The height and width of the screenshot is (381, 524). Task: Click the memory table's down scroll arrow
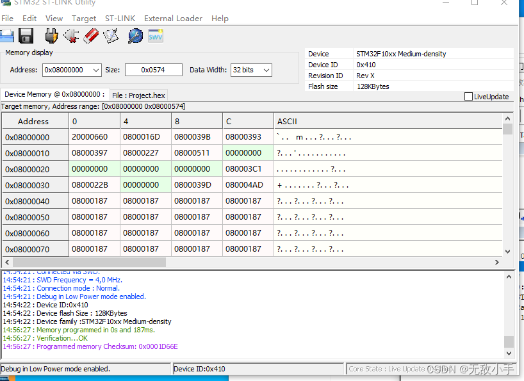pos(507,252)
